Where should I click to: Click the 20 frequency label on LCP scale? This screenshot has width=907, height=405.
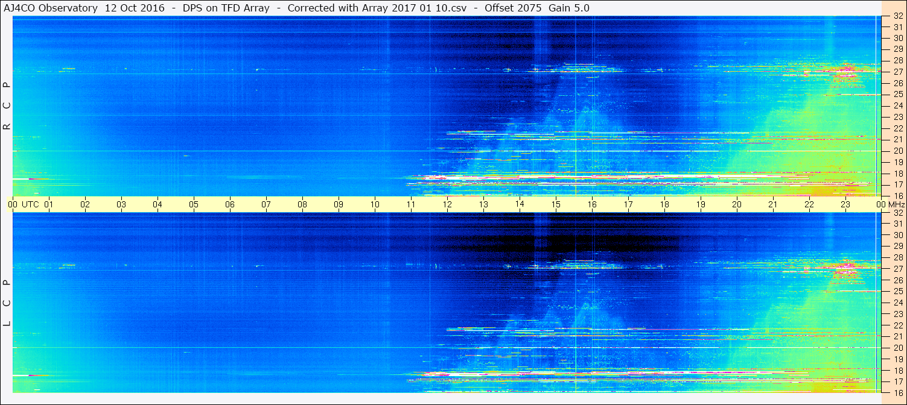pos(897,348)
